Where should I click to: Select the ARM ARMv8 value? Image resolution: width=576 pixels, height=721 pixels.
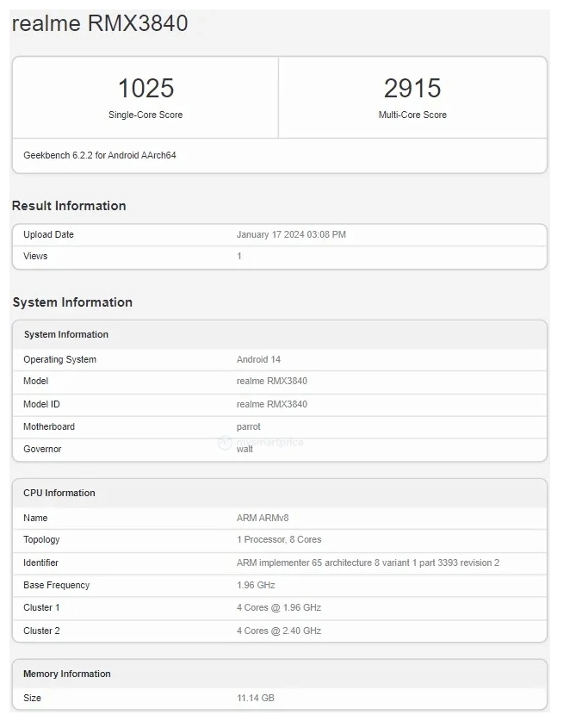pyautogui.click(x=263, y=518)
